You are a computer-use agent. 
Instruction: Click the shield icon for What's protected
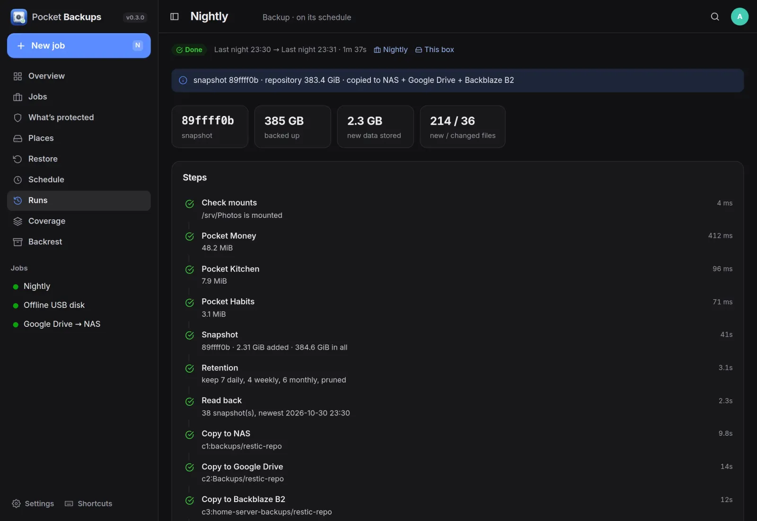click(18, 117)
